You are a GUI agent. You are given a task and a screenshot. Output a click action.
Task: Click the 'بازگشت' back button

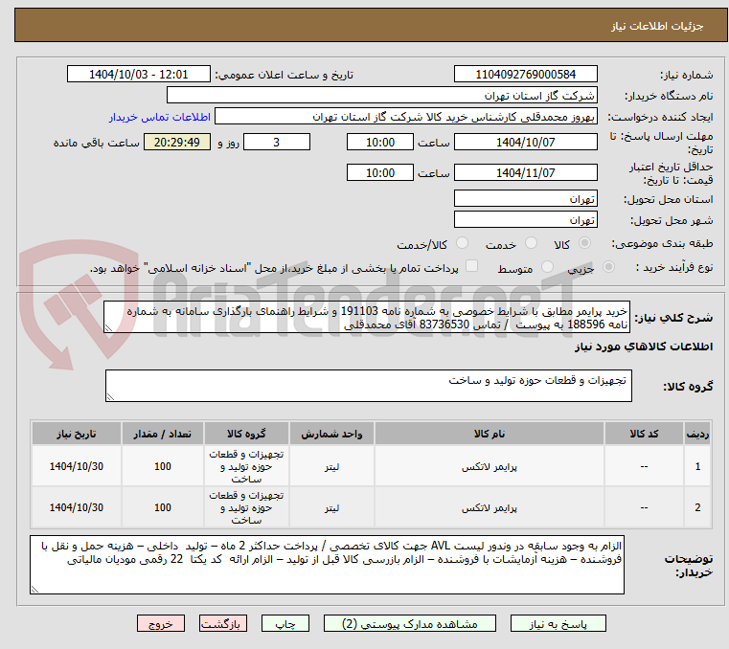click(223, 623)
